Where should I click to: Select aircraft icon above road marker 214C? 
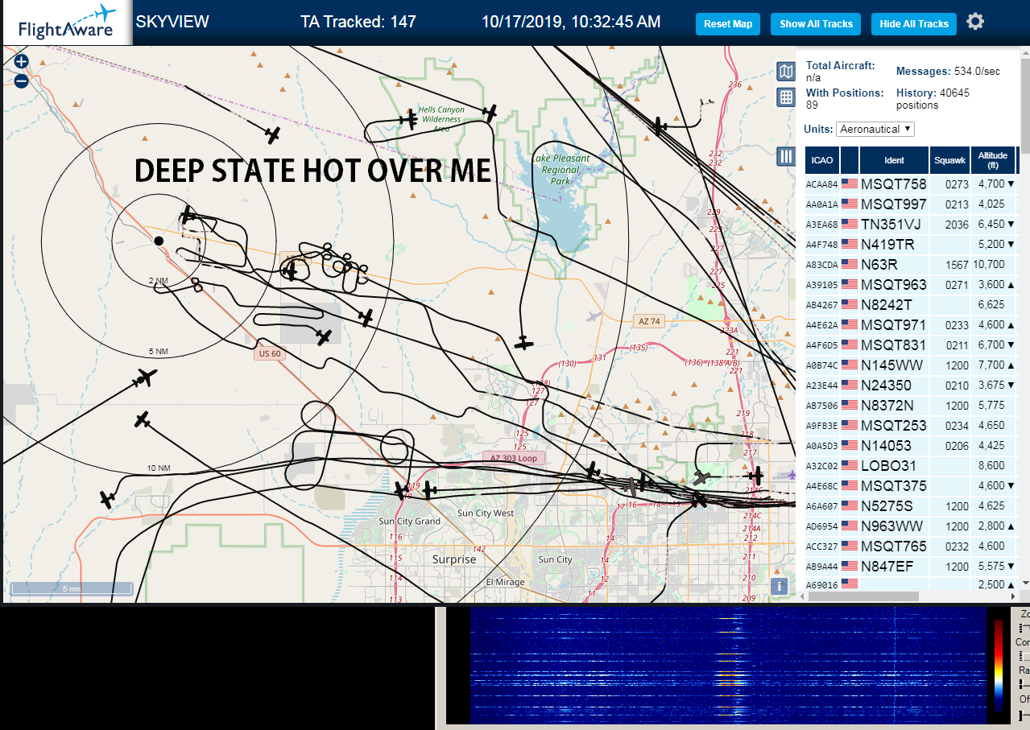click(755, 476)
